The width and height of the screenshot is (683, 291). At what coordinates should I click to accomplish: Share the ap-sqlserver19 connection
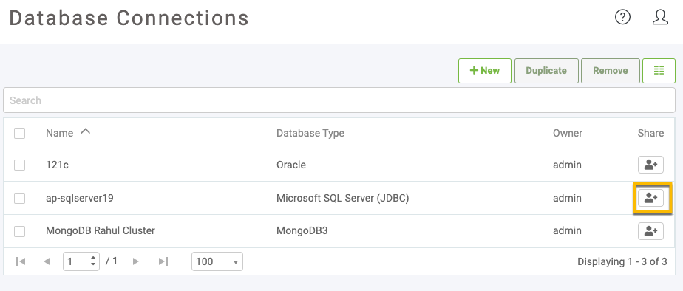(650, 199)
